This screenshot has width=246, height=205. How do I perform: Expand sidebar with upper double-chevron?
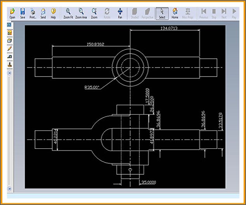click(x=9, y=73)
